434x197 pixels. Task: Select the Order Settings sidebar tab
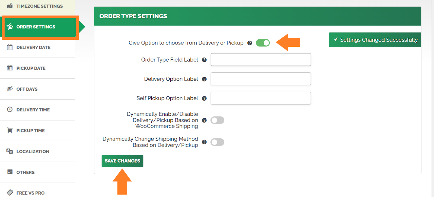point(40,27)
